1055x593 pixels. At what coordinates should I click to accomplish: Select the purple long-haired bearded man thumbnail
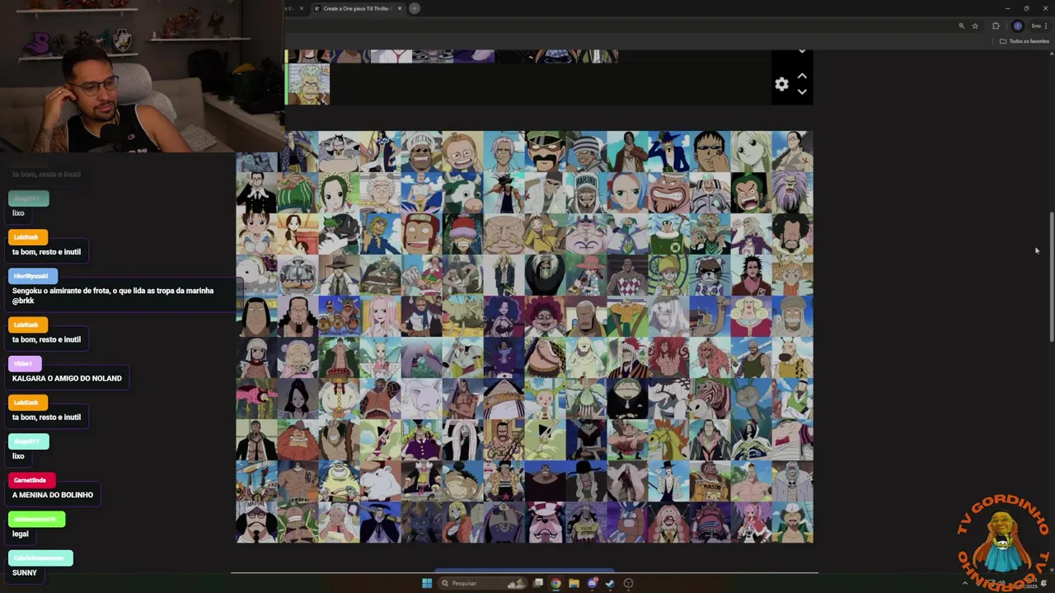793,194
